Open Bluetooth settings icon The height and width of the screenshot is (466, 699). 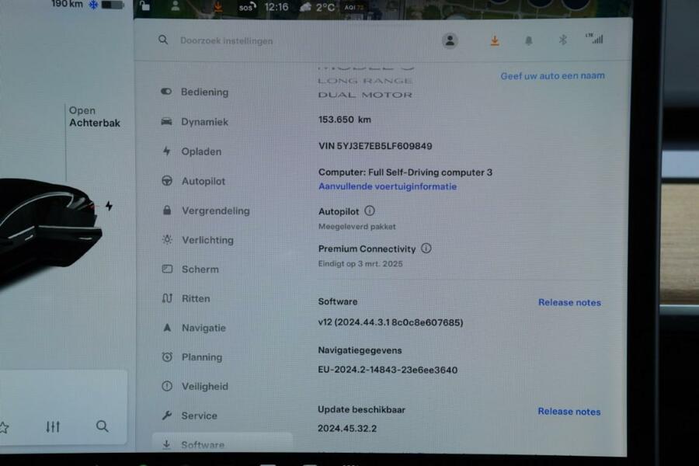point(562,40)
